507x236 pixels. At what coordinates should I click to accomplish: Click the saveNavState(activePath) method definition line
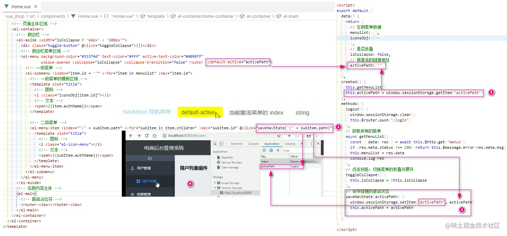[x=375, y=197]
